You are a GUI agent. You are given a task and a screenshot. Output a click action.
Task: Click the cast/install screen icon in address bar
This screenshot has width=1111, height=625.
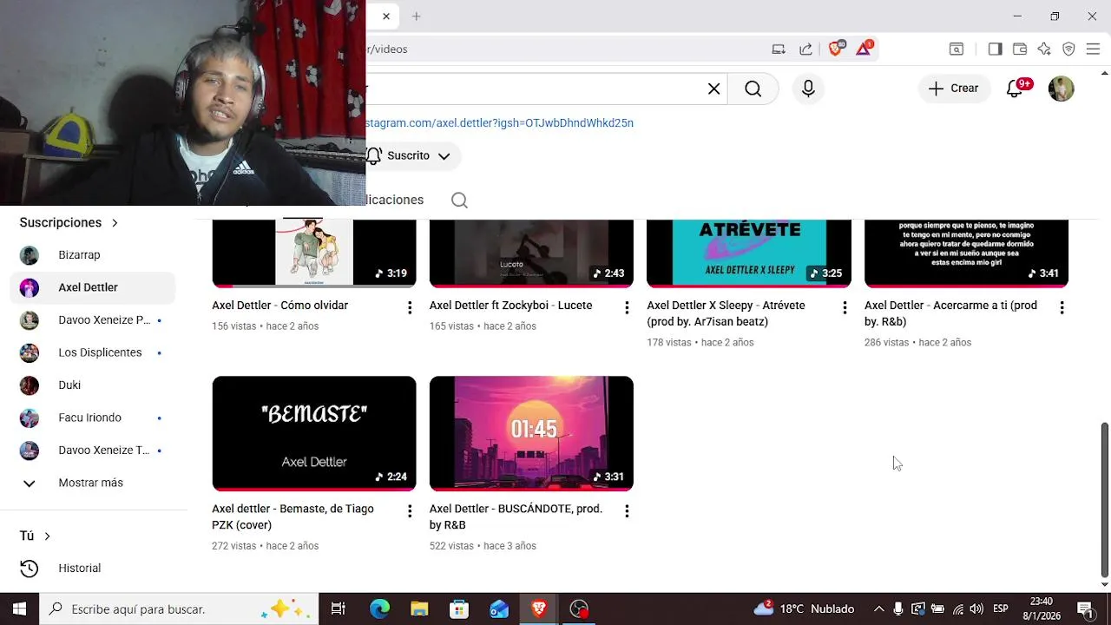(779, 49)
